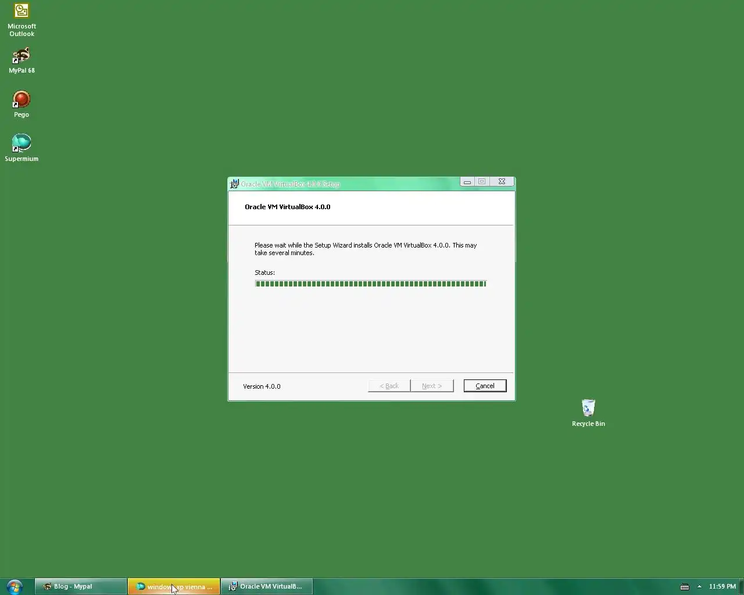Click the disabled Next button
Image resolution: width=744 pixels, height=595 pixels.
(x=432, y=386)
